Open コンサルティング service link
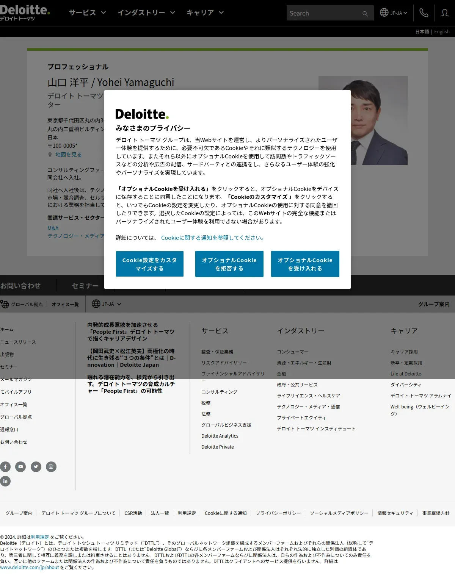Image resolution: width=455 pixels, height=574 pixels. [x=219, y=392]
